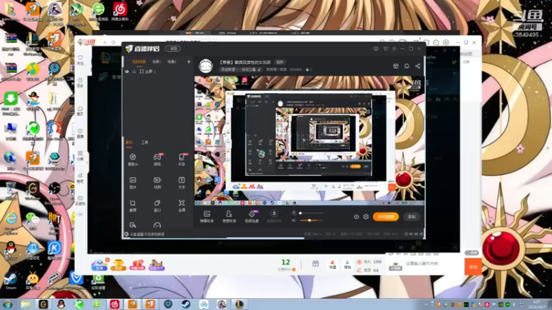Add the Screenshot region source

(132, 205)
